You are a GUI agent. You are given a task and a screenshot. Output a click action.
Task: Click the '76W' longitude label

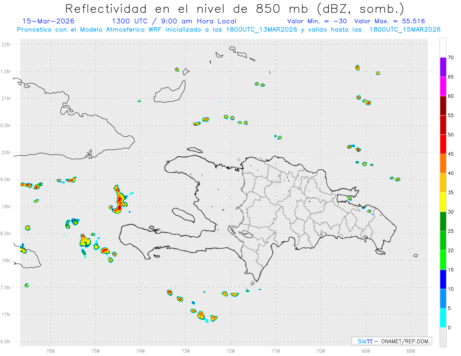click(50, 351)
